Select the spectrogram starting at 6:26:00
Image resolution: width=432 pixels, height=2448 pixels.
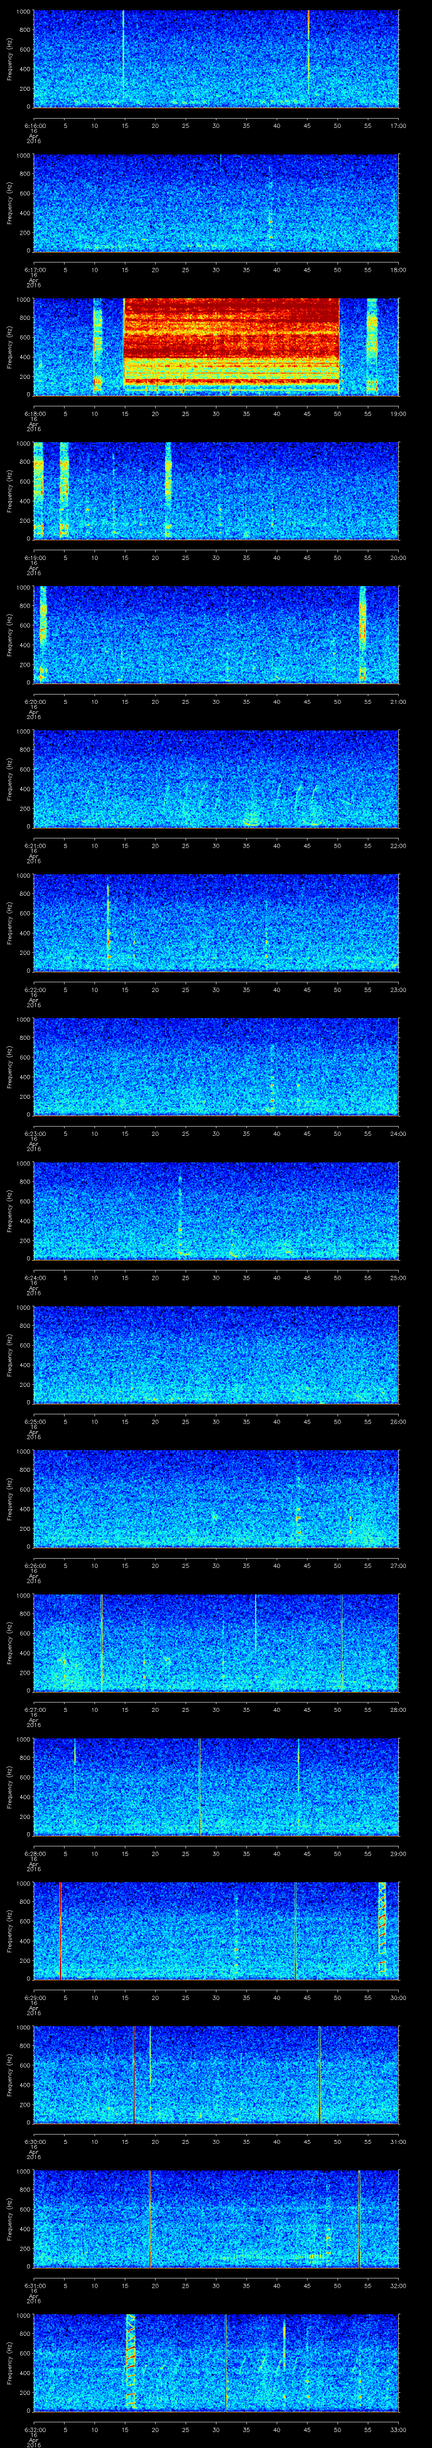coord(216,1499)
